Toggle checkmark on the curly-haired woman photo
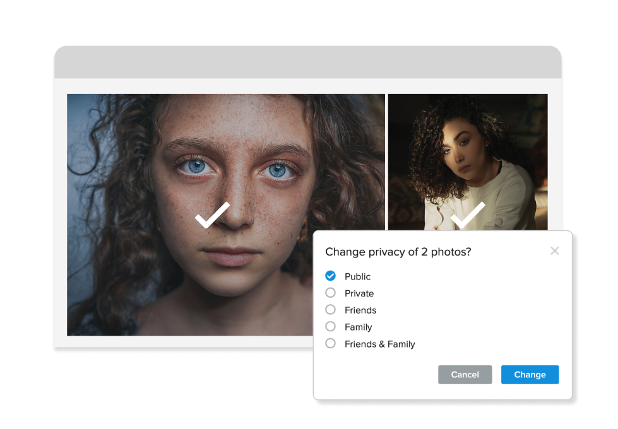The height and width of the screenshot is (429, 618). click(468, 215)
